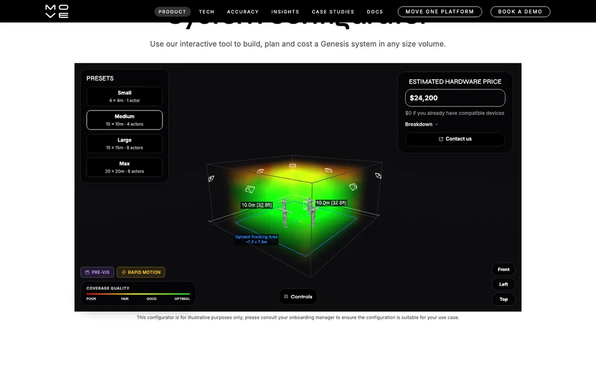Click the POOR label in coverage legend
This screenshot has width=596, height=373.
(x=91, y=299)
